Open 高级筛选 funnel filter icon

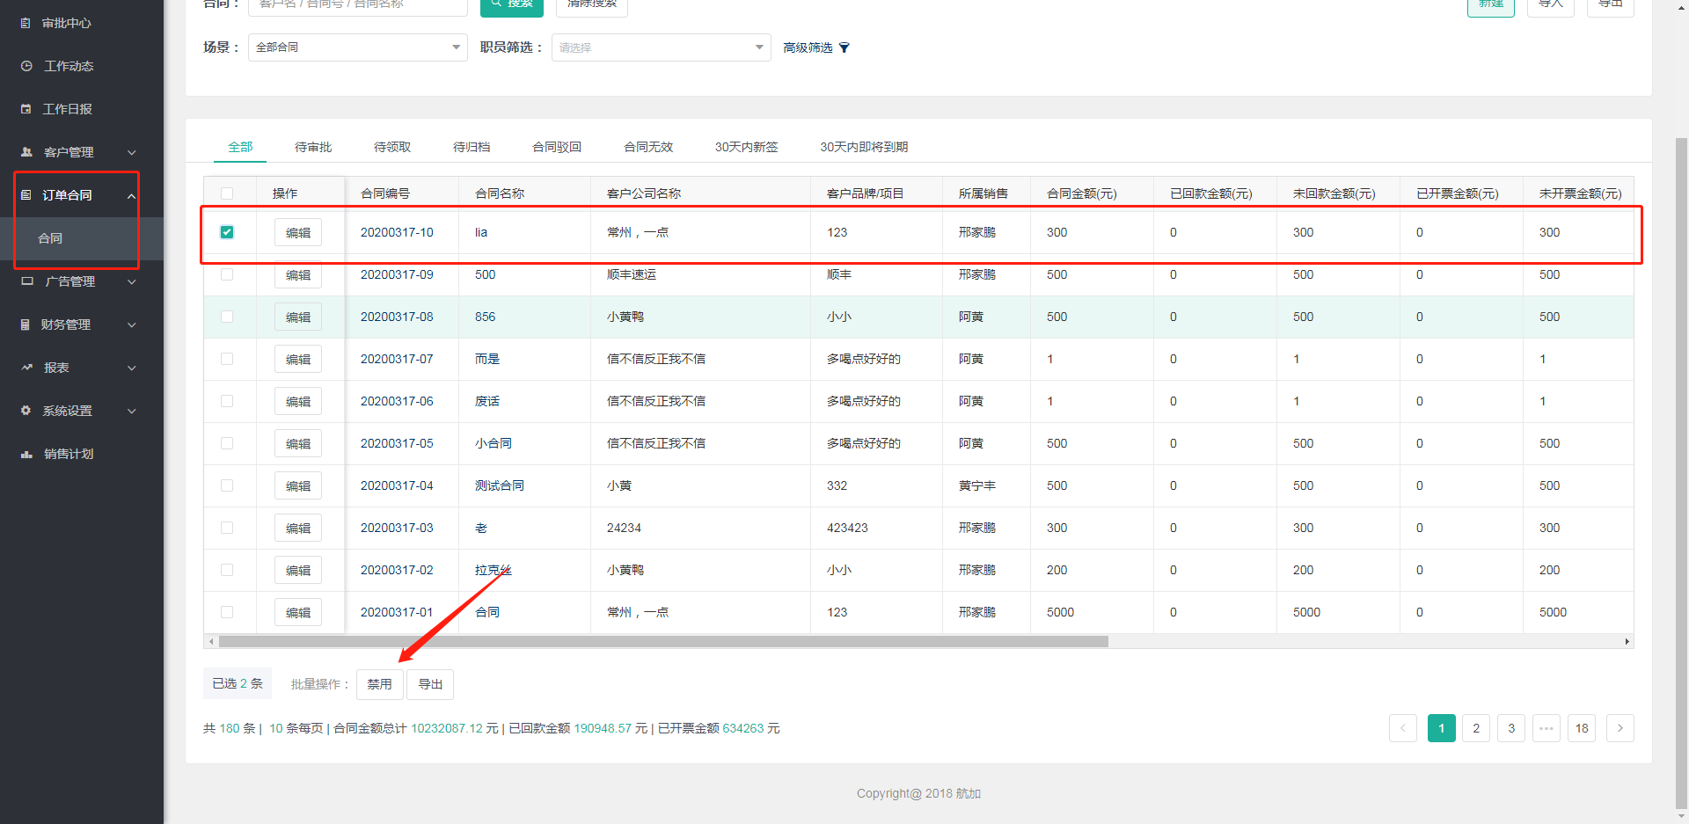pos(844,47)
